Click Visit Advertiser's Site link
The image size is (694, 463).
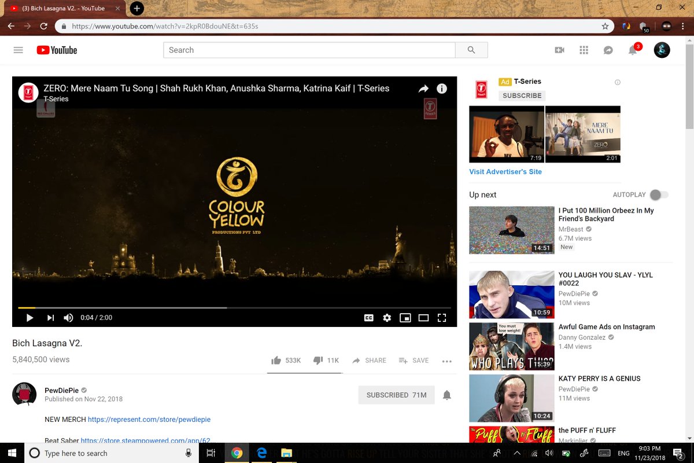coord(505,172)
